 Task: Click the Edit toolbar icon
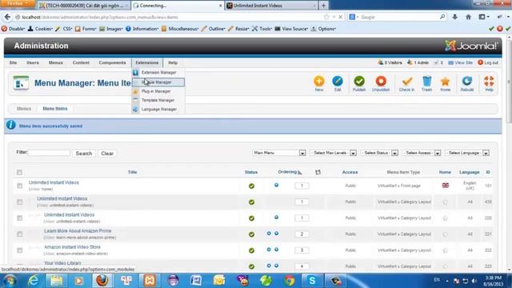point(338,83)
